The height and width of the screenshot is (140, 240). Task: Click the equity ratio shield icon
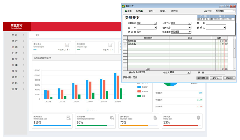tap(199, 118)
